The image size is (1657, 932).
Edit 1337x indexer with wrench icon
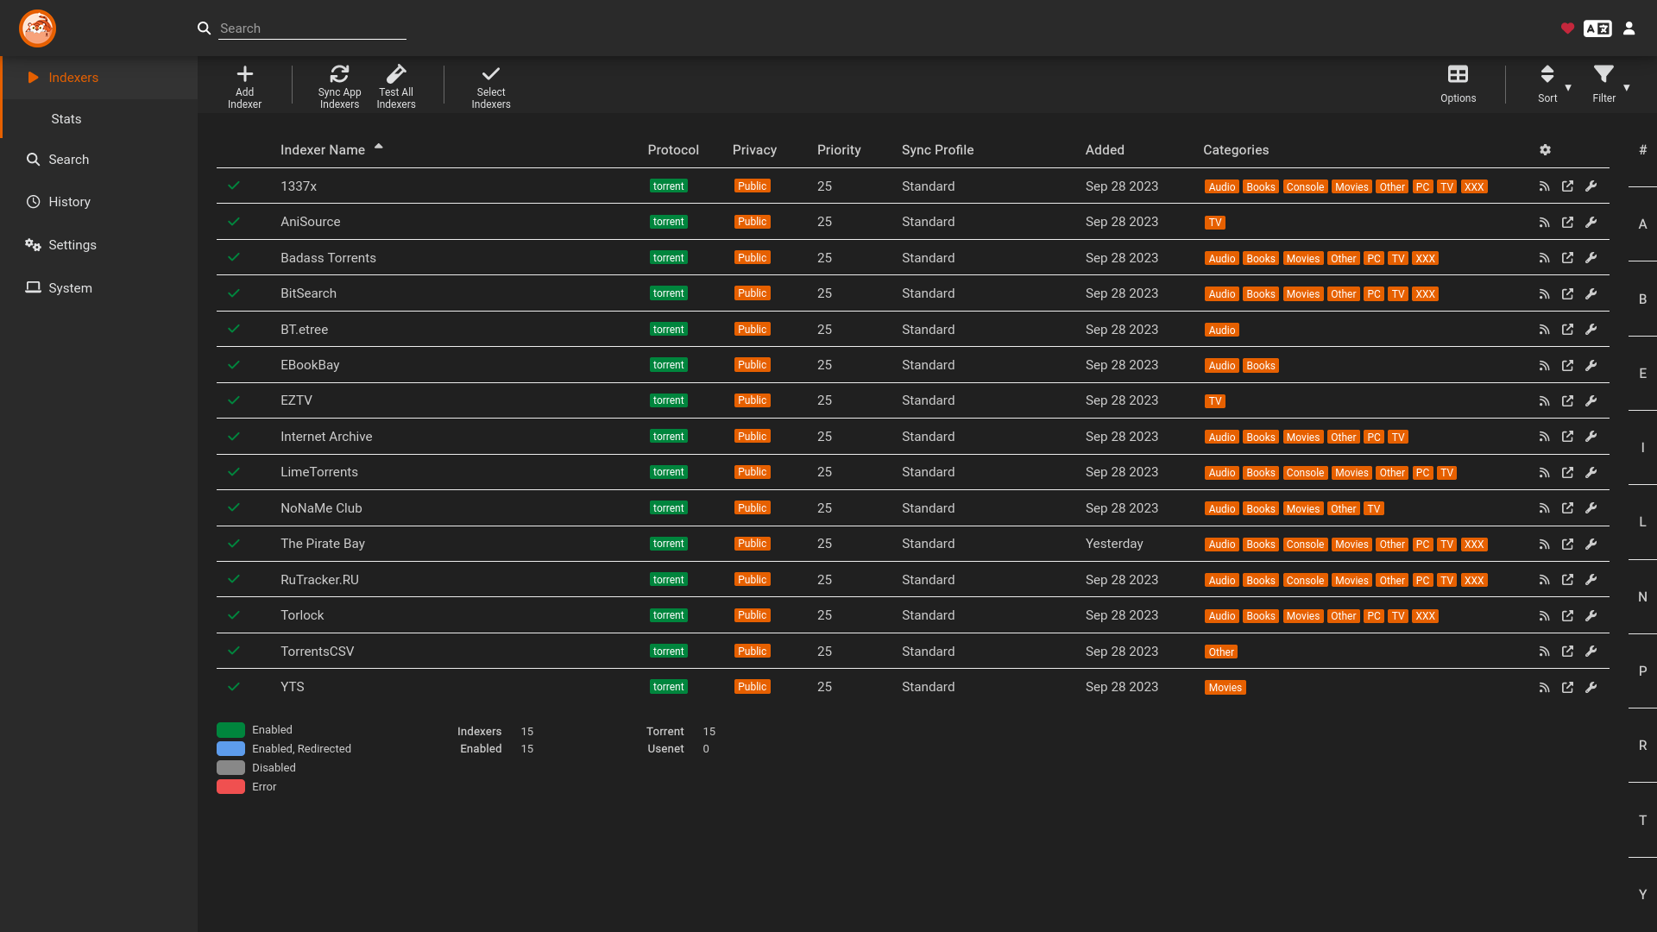pyautogui.click(x=1591, y=186)
